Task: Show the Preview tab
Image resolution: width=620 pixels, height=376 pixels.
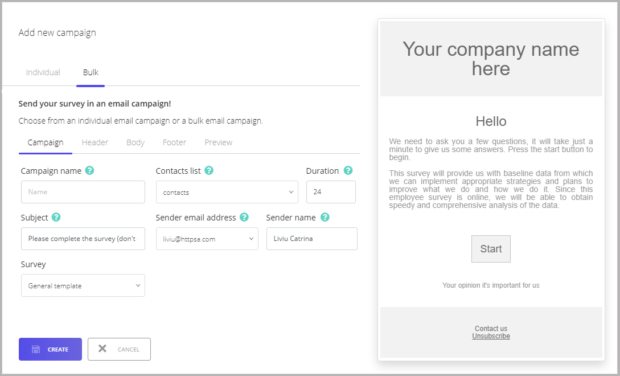Action: pos(218,142)
